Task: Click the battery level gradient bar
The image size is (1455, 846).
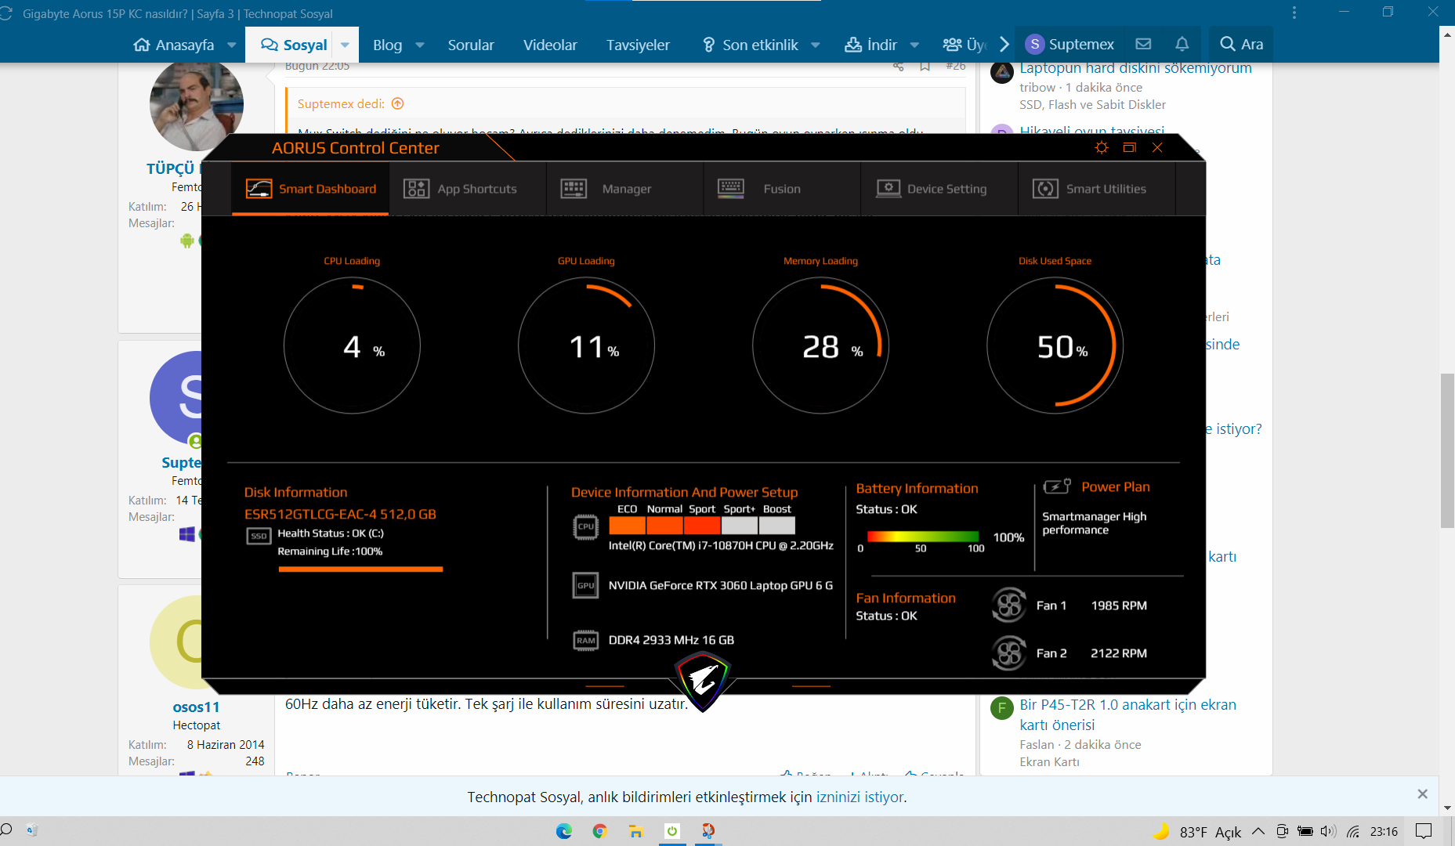Action: (x=922, y=537)
